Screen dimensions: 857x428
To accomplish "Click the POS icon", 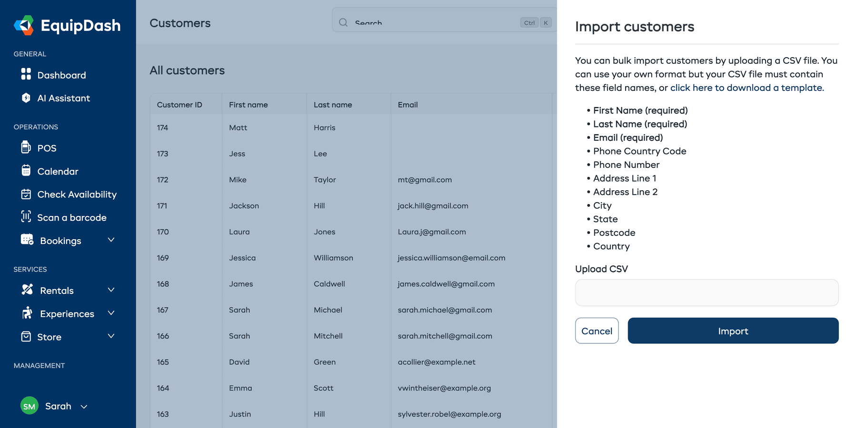I will point(26,148).
